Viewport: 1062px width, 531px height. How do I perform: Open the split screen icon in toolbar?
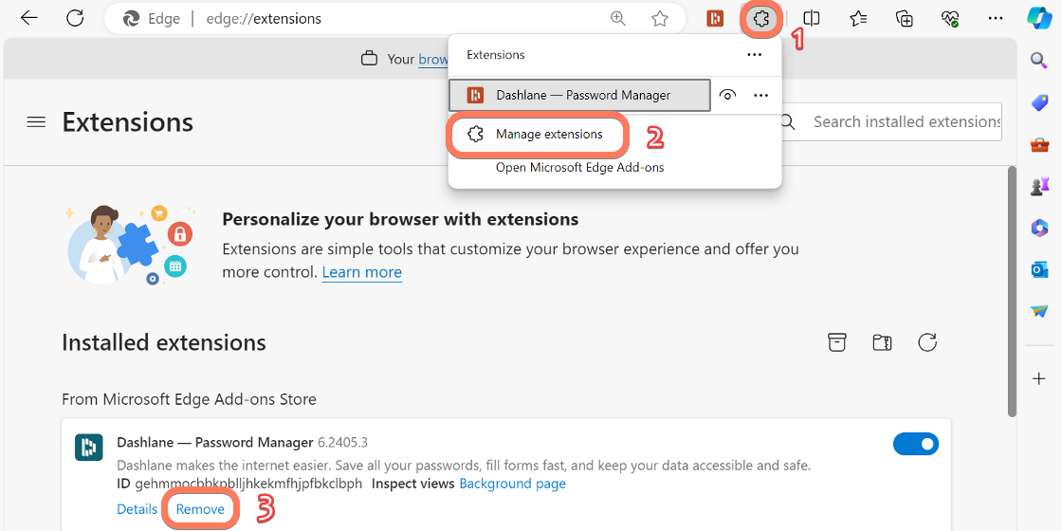[812, 18]
